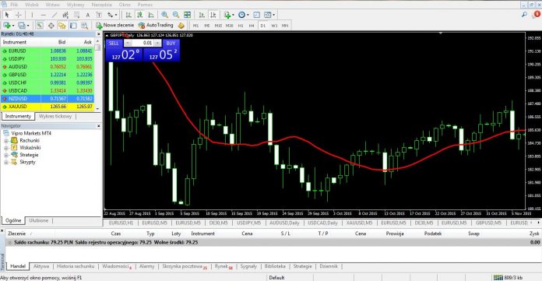
Task: Click the lot volume input field
Action: [142, 43]
